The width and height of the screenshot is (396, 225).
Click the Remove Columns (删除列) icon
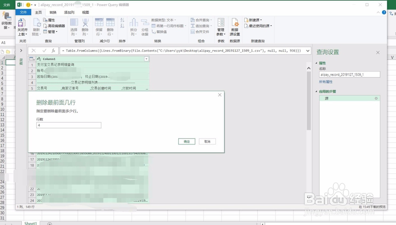[86, 22]
